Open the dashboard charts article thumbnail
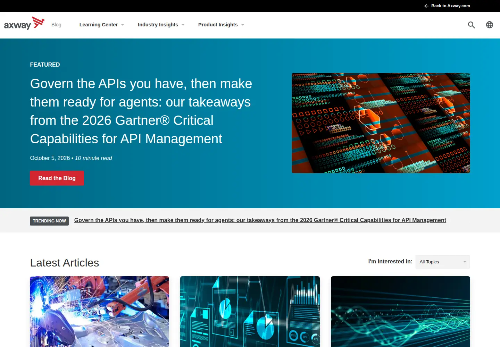Viewport: 500px width, 347px height. pyautogui.click(x=250, y=312)
